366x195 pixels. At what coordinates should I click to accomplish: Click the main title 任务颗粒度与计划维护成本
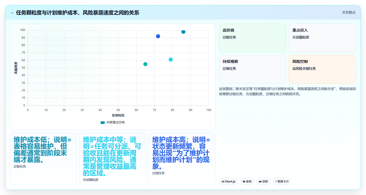click(x=78, y=13)
